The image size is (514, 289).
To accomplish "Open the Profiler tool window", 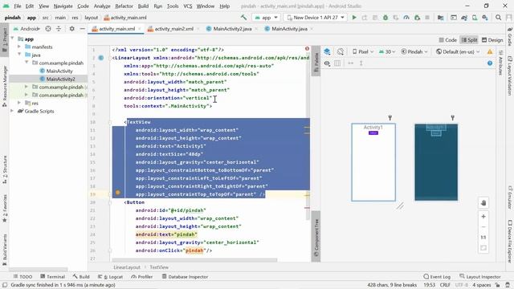I will click(x=141, y=276).
